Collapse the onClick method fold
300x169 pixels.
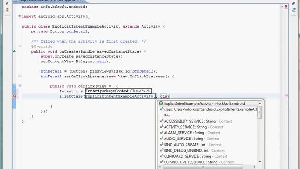[20, 86]
